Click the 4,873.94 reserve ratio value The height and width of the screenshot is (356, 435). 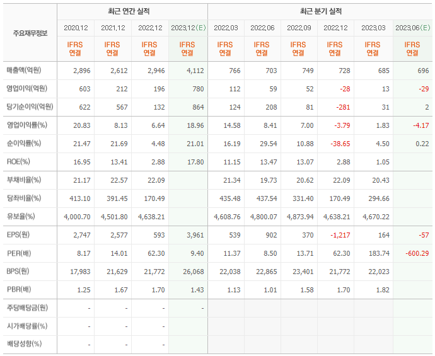click(x=300, y=217)
